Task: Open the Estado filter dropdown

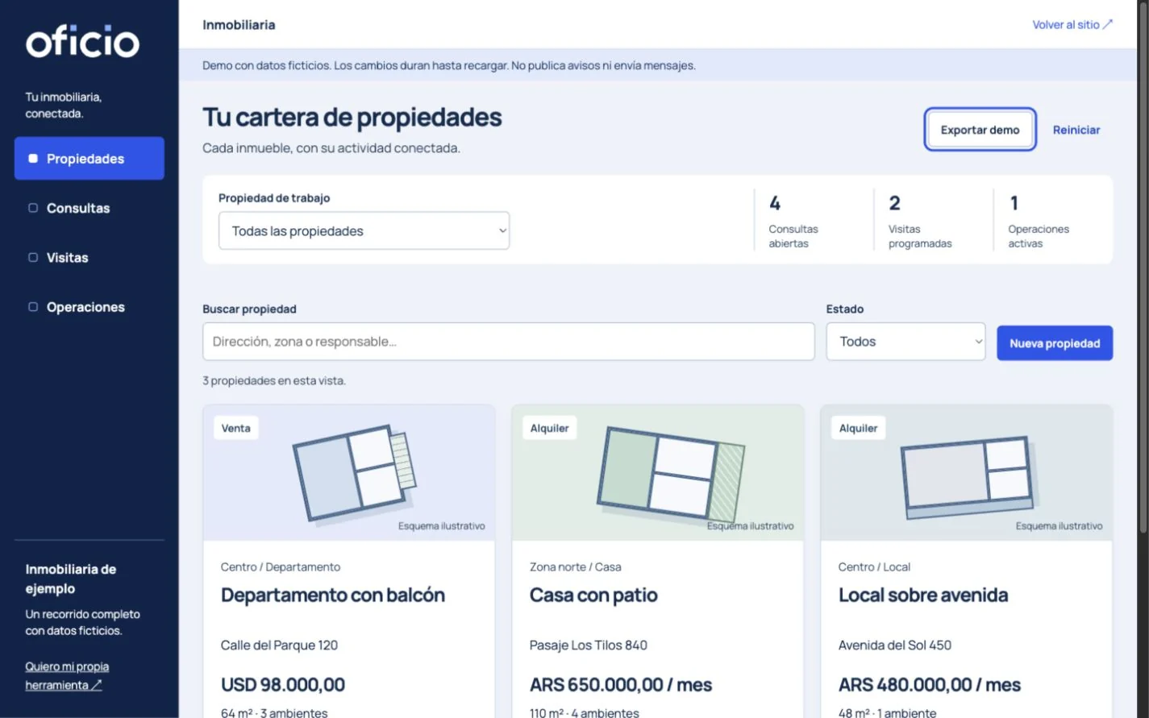Action: point(905,342)
